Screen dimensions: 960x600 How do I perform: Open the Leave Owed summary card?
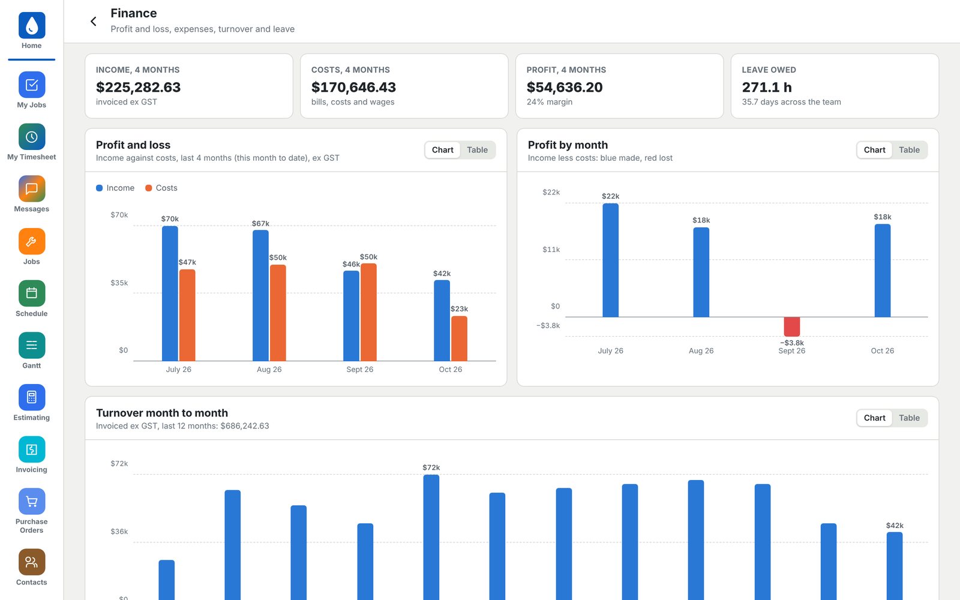click(x=835, y=86)
